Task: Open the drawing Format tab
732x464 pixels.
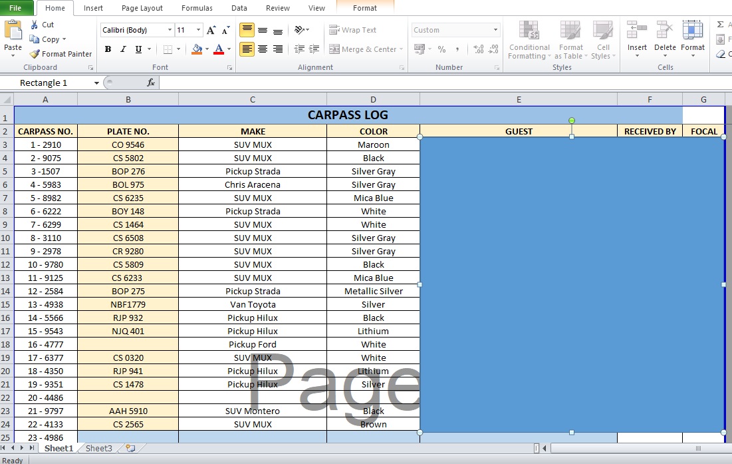Action: tap(364, 8)
